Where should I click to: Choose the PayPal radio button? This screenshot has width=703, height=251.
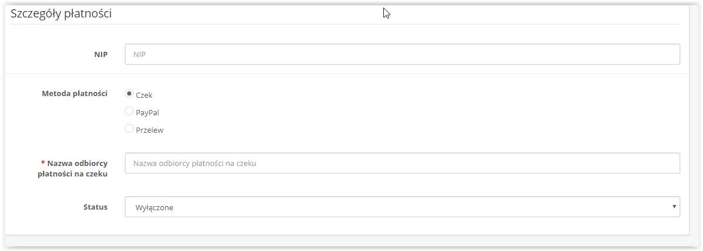(x=130, y=111)
